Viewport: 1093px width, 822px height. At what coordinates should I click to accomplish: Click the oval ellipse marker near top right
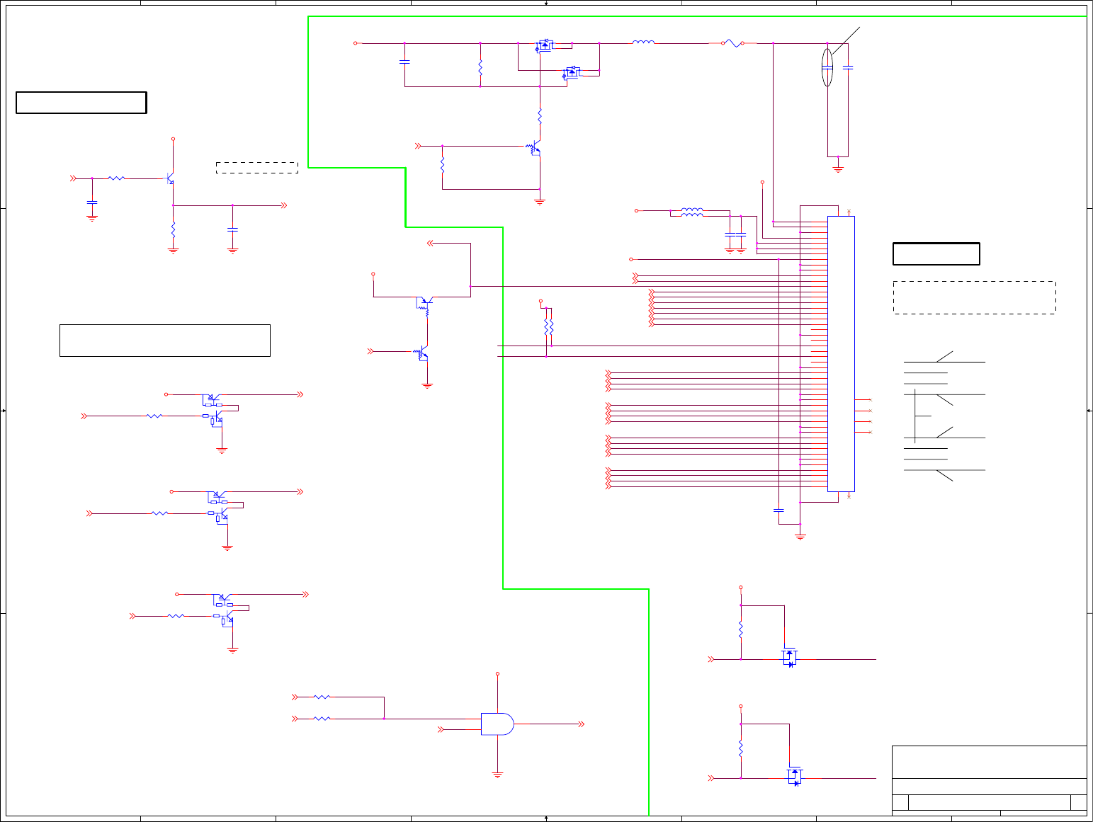click(827, 67)
